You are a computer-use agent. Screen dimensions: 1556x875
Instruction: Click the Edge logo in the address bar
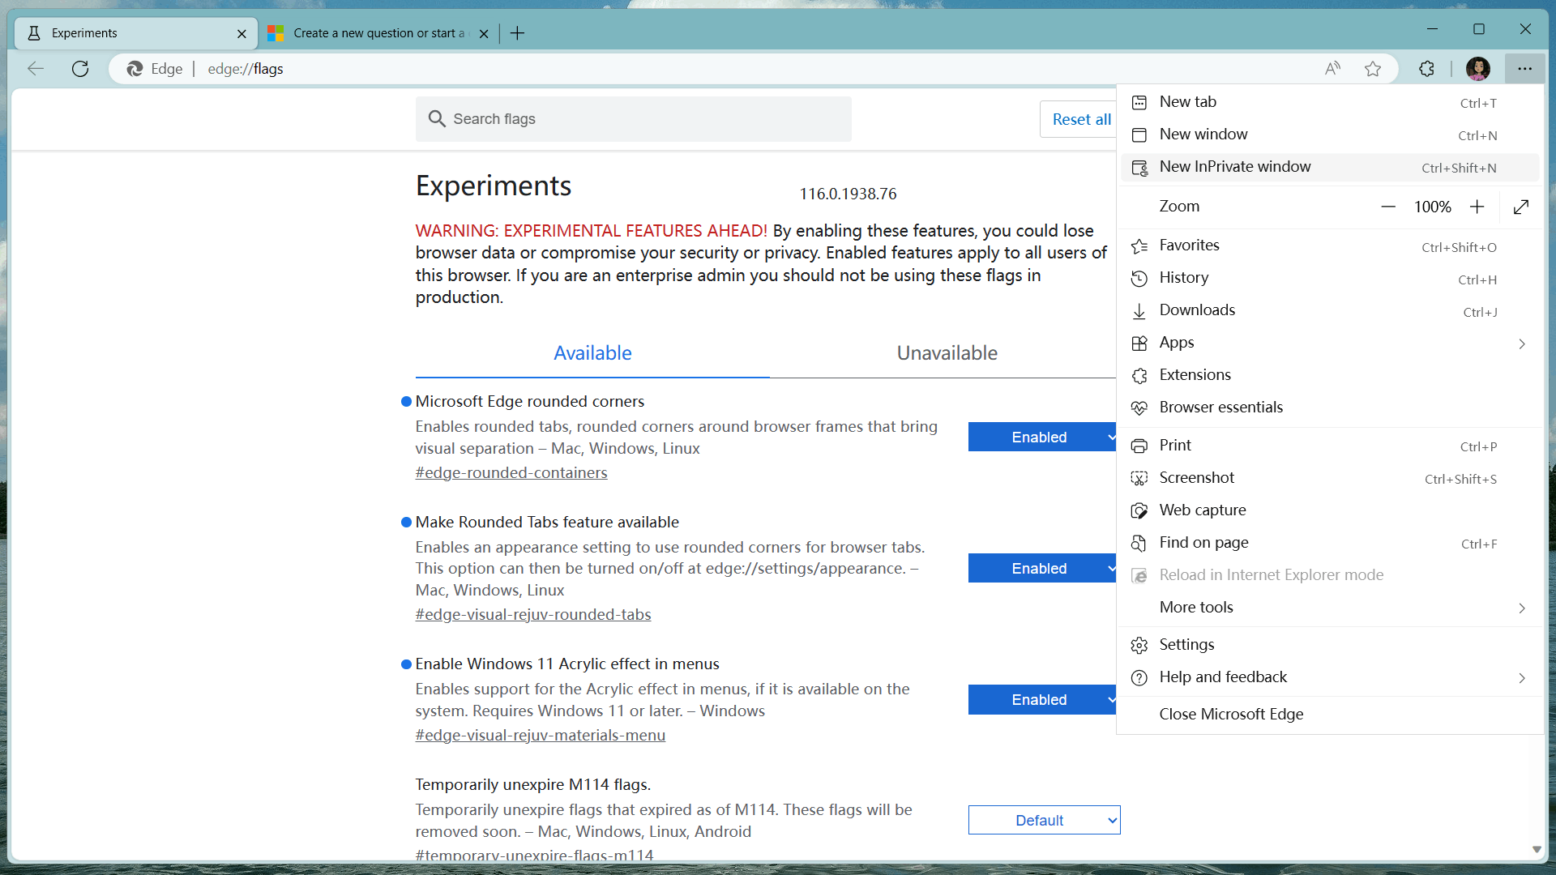click(135, 69)
